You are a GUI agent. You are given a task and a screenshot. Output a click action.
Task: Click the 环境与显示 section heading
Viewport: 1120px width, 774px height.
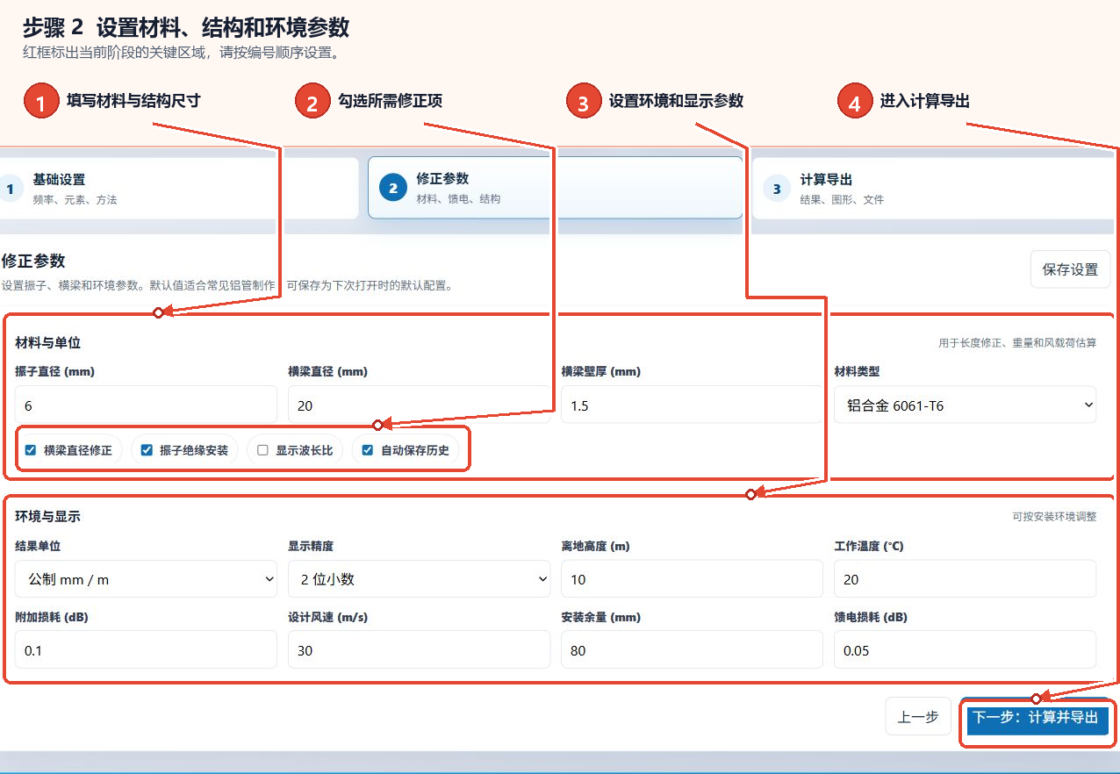point(48,516)
